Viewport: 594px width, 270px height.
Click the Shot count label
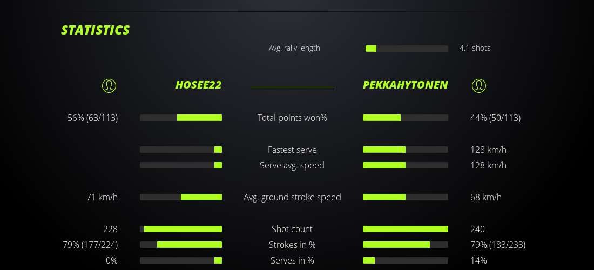click(292, 229)
